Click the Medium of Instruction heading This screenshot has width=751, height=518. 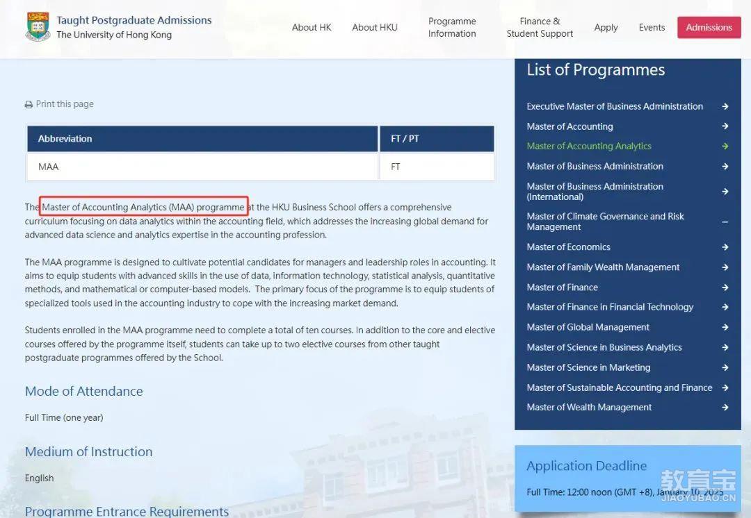88,451
